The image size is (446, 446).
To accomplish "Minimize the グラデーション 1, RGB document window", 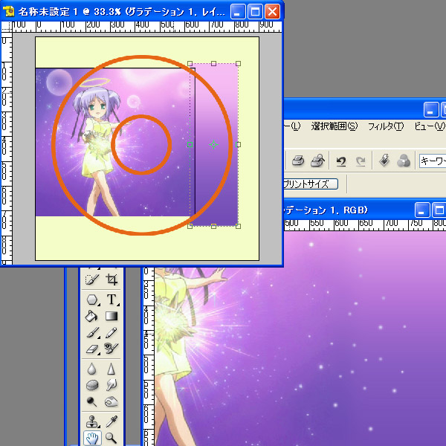I will click(421, 210).
